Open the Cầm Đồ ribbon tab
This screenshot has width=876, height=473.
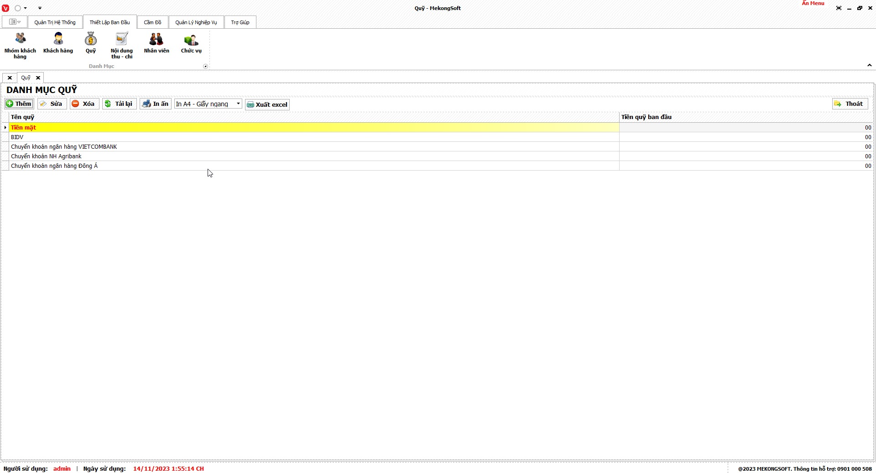click(152, 22)
